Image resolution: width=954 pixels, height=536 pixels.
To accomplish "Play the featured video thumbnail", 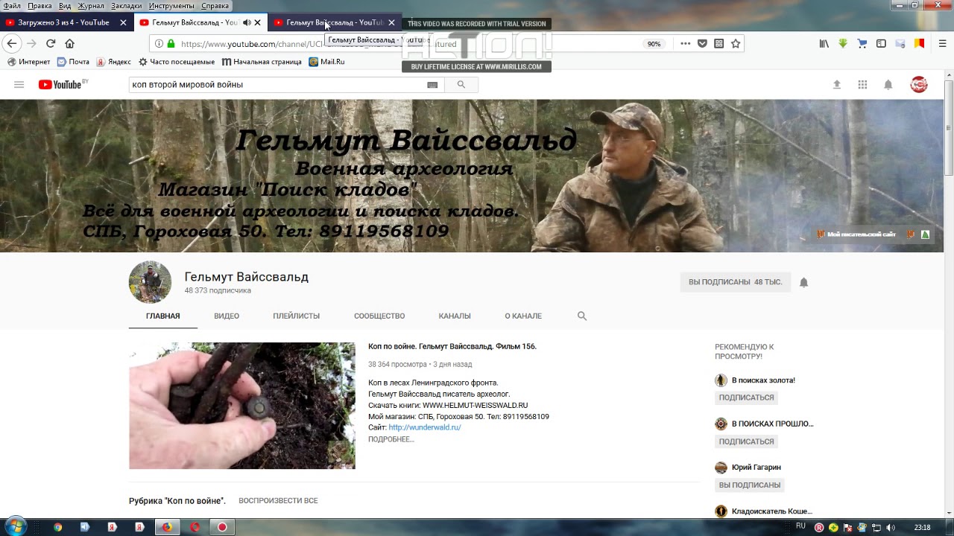I will [x=242, y=406].
